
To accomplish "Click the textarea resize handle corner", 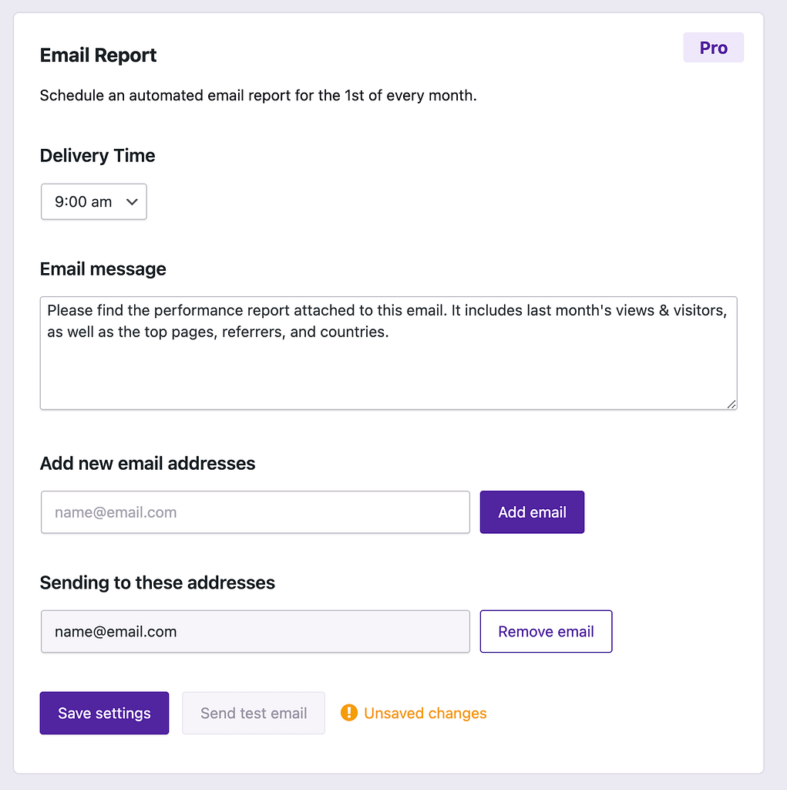I will (x=732, y=404).
